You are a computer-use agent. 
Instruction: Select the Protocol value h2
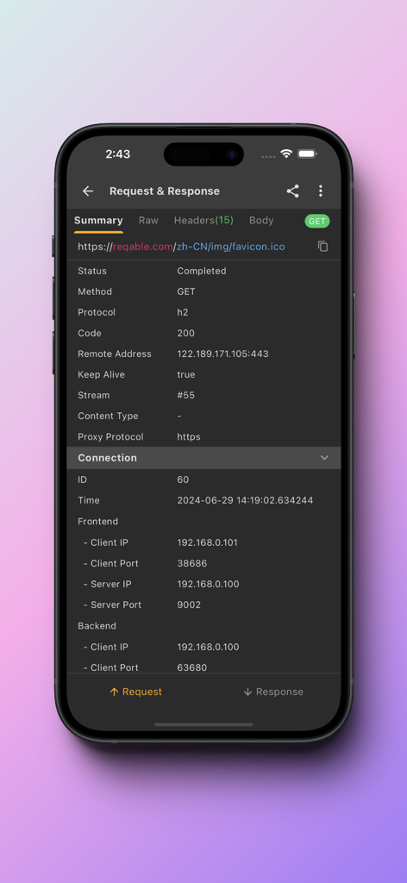click(183, 312)
